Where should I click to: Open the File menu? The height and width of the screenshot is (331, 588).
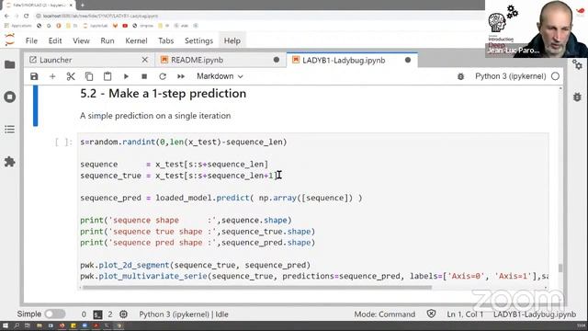pos(31,40)
